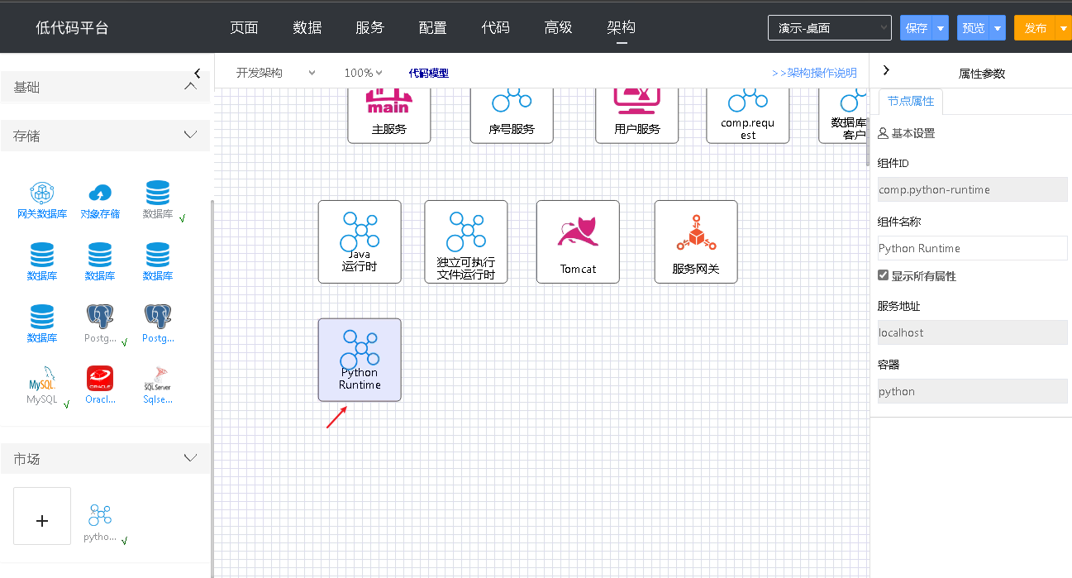Toggle the 显示所有属性 checkbox

(x=883, y=275)
